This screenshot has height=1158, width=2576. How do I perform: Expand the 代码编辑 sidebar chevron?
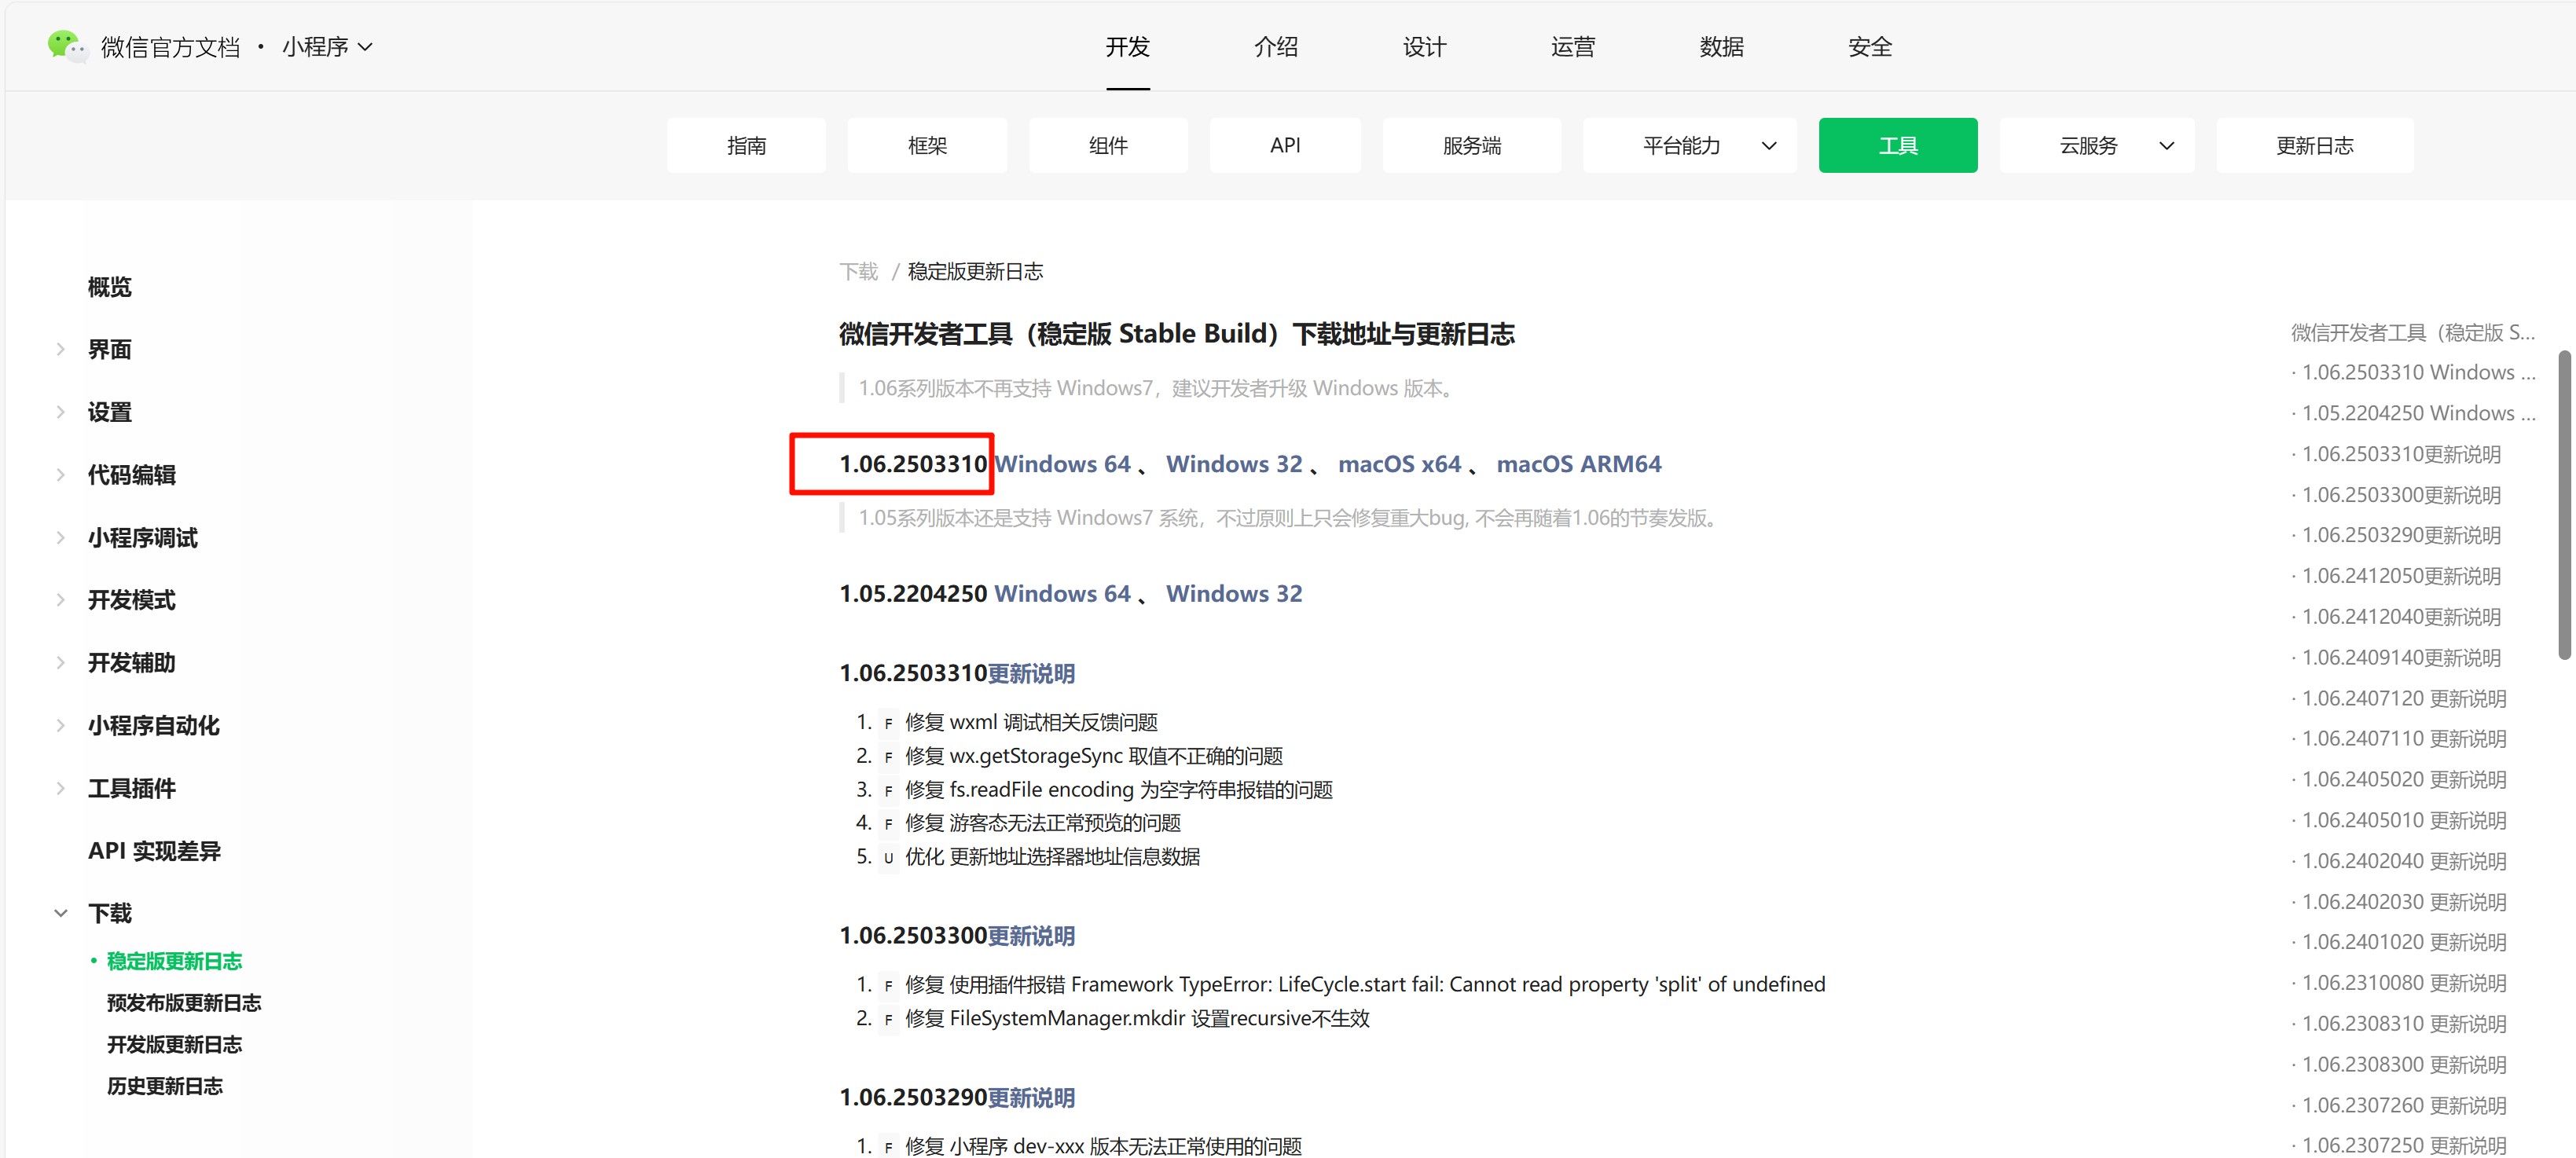[x=61, y=475]
